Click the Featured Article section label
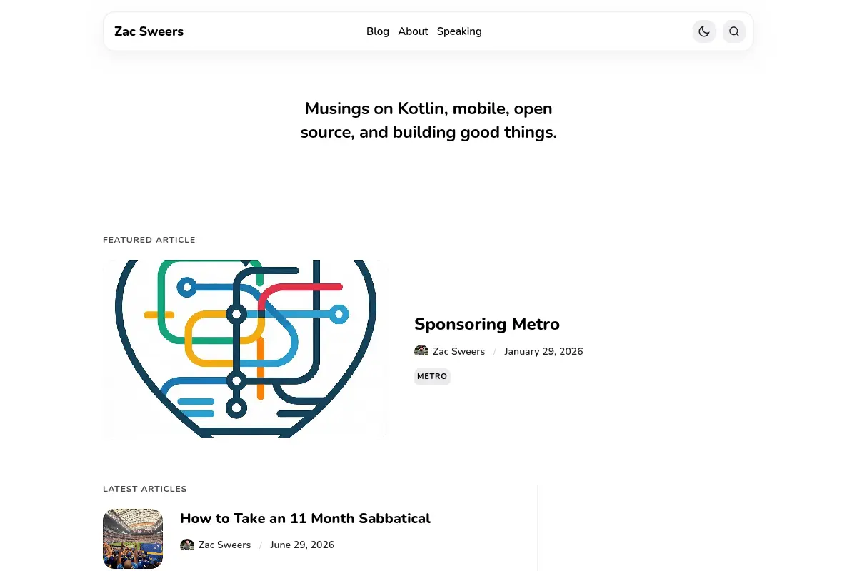 149,240
